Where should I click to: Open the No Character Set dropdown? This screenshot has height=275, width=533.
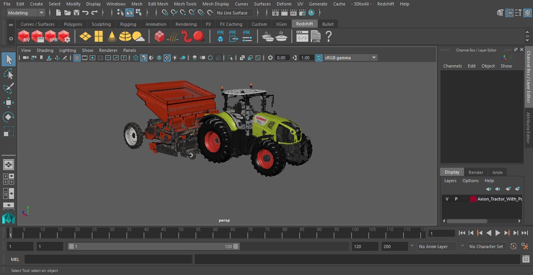[x=486, y=247]
